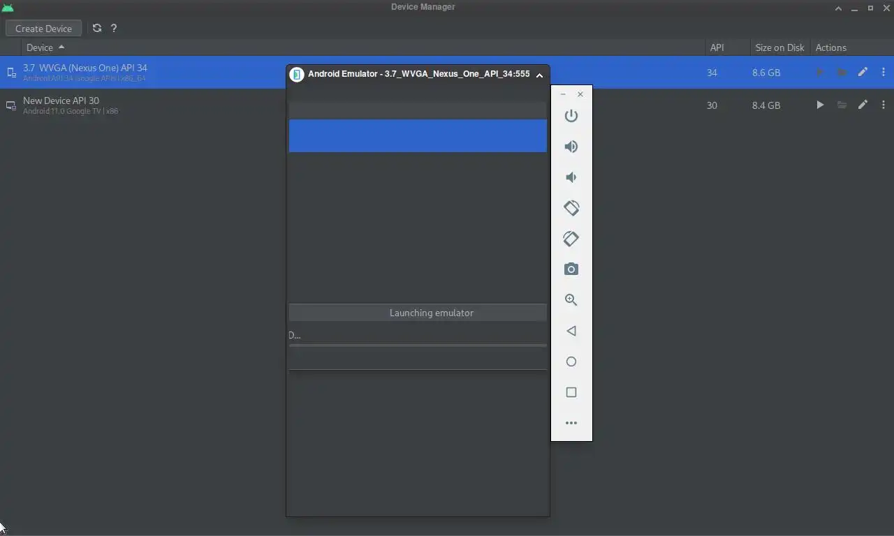Open the folder icon for New Device API 30
Viewport: 894px width, 536px height.
842,105
